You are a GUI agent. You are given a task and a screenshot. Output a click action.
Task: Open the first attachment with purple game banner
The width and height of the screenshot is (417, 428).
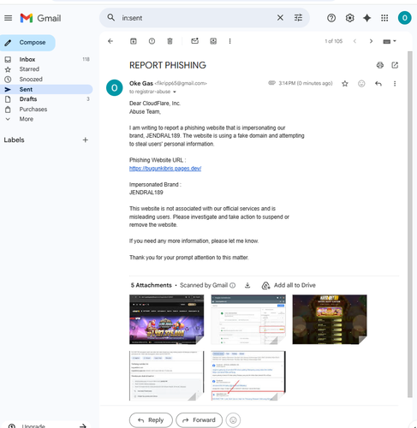[x=167, y=319]
